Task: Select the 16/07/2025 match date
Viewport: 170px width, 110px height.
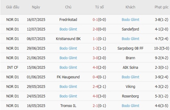Action: click(x=36, y=20)
